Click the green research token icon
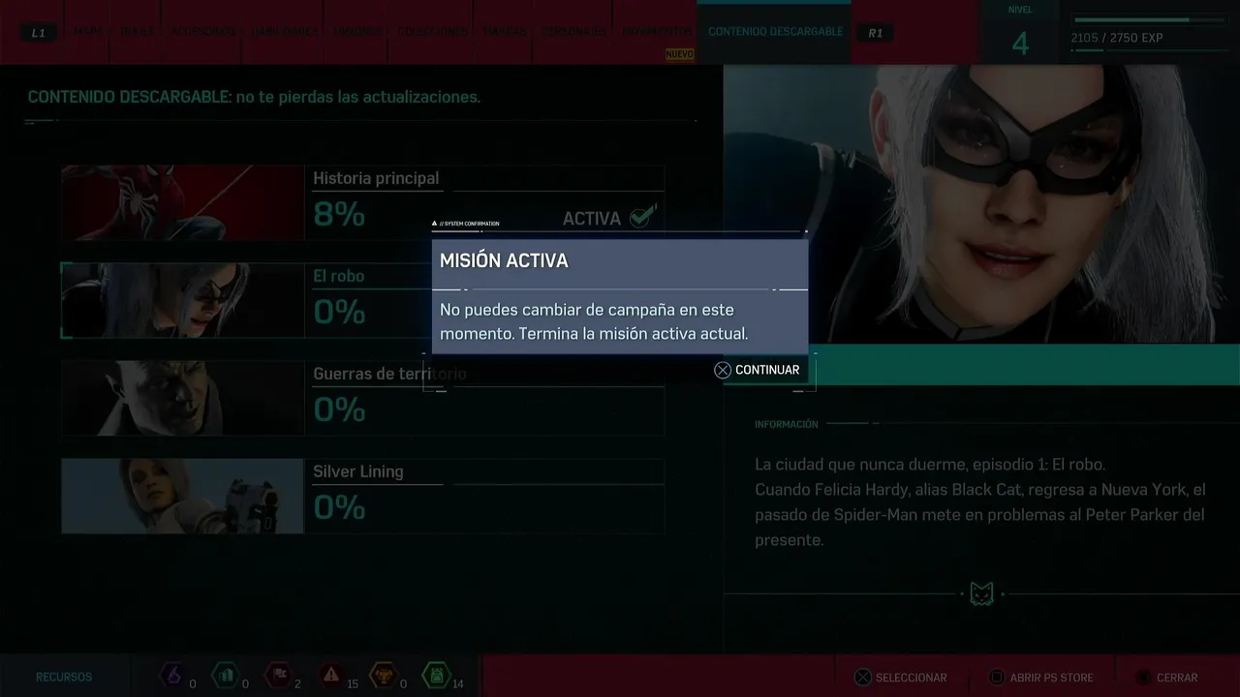 click(x=436, y=675)
